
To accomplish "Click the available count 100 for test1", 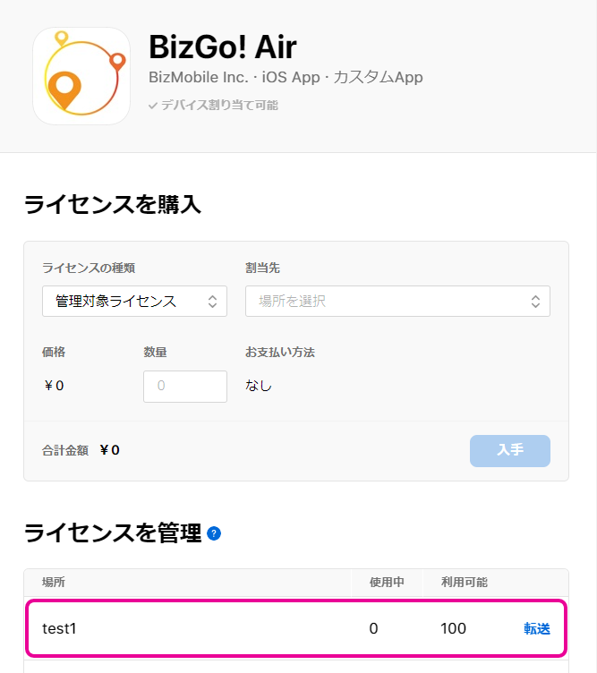I will (x=453, y=628).
